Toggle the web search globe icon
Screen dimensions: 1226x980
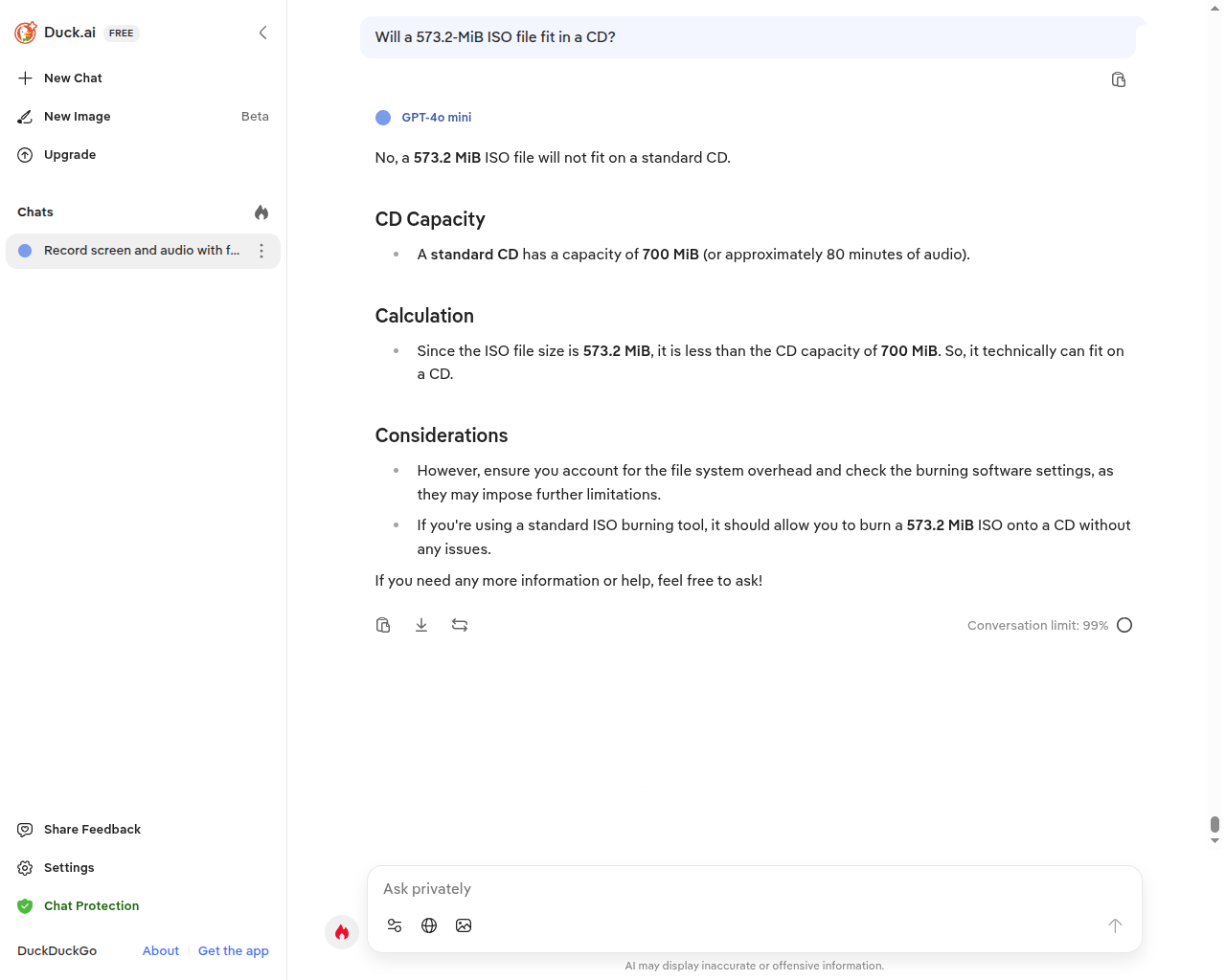pos(429,925)
